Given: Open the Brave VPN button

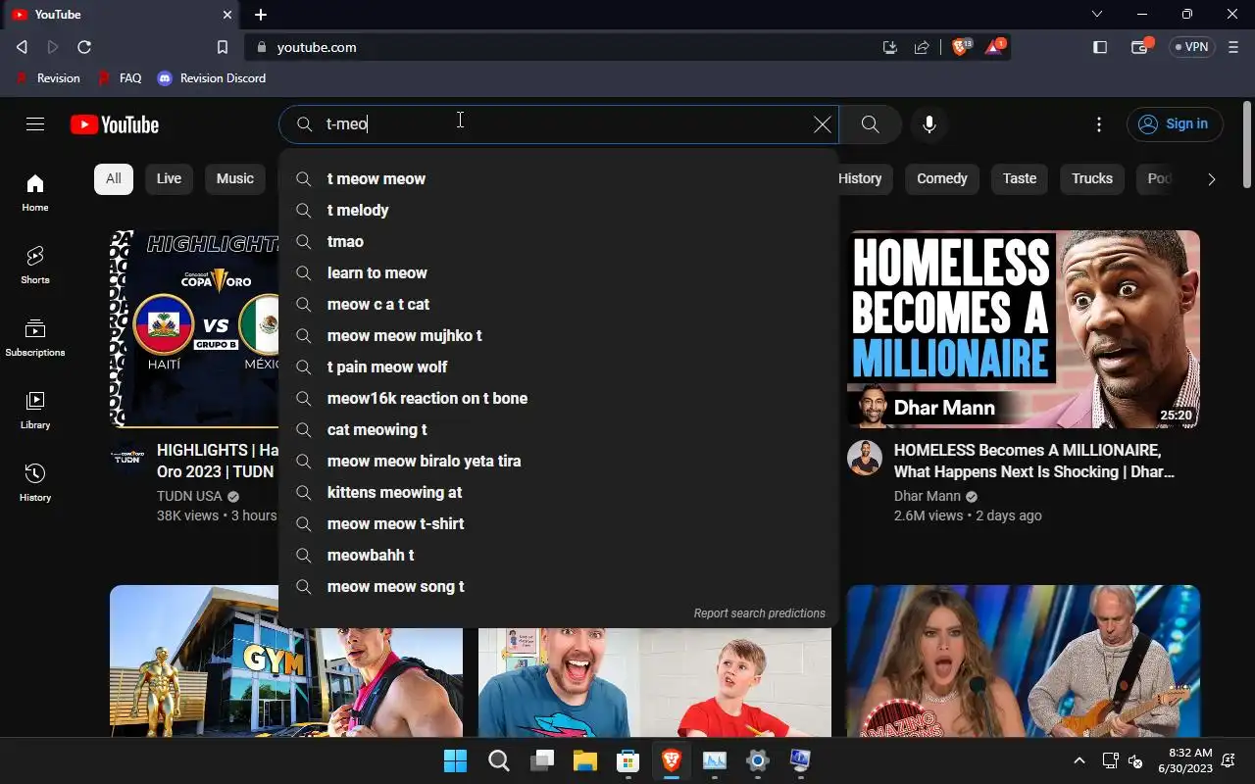Looking at the screenshot, I should point(1192,47).
